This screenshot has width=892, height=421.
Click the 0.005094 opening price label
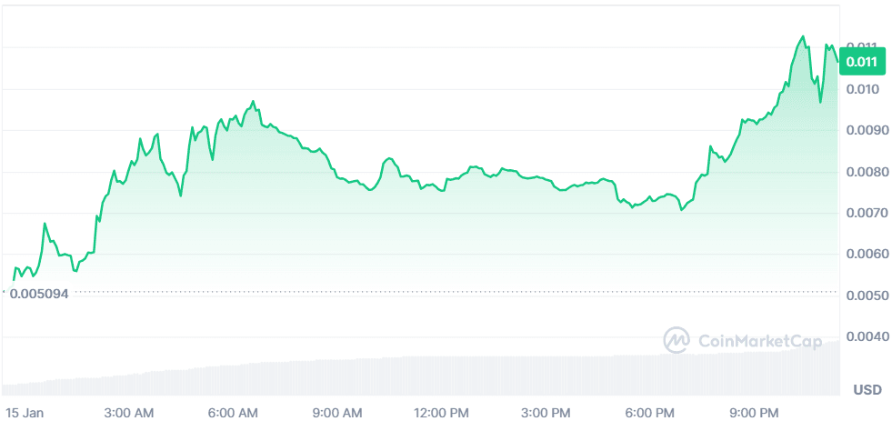pyautogui.click(x=40, y=293)
